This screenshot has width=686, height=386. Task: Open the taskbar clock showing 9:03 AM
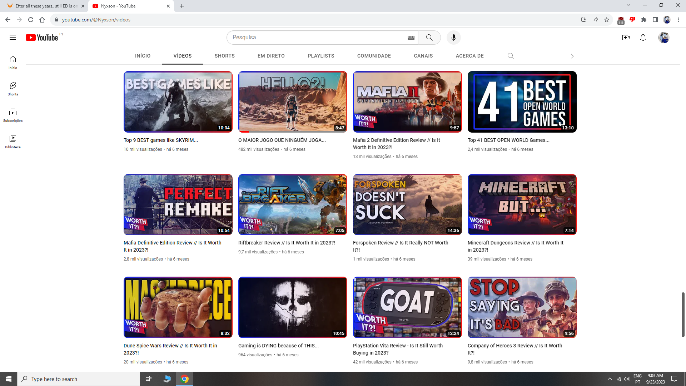[655, 379]
